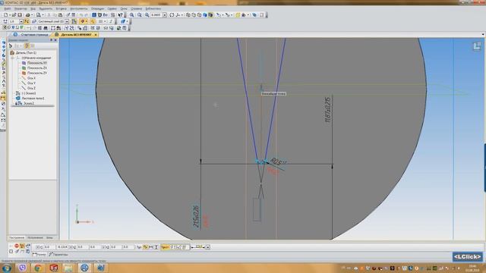Open the Файл menu
Viewport: 486px width, 273px height.
8,8
